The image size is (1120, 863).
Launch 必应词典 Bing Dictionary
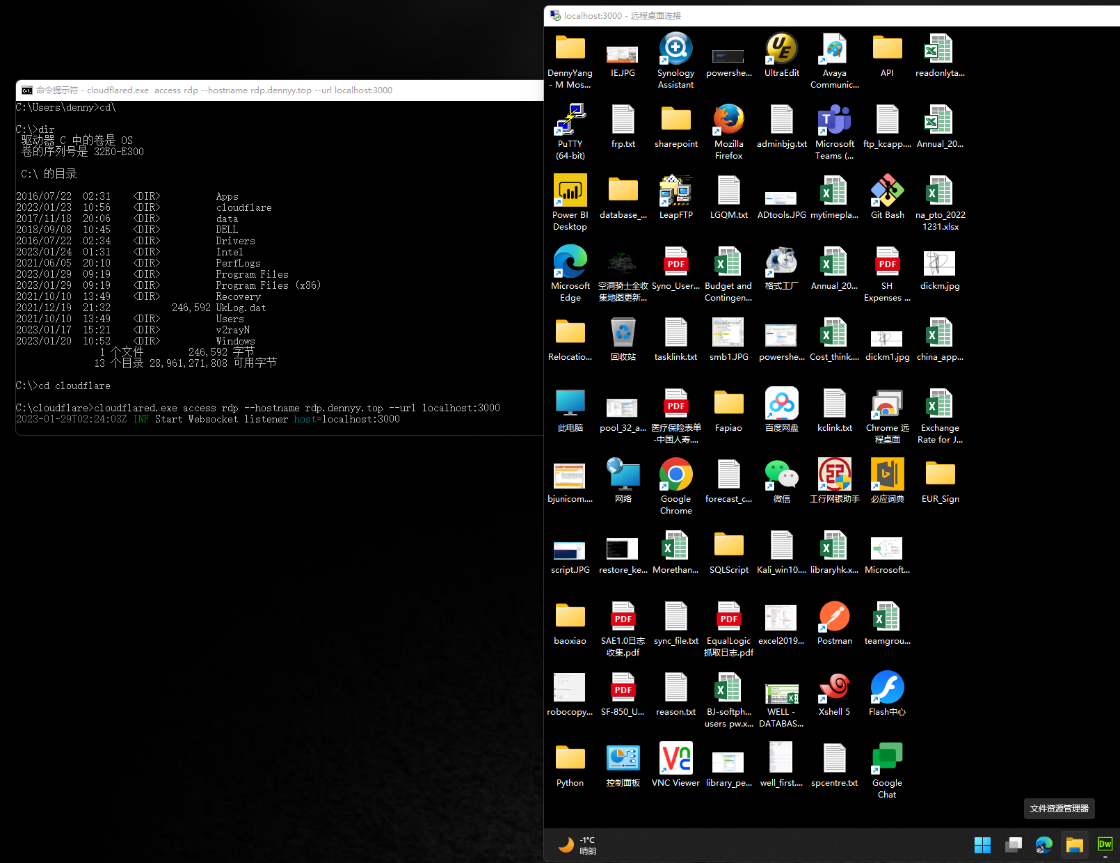coord(887,481)
